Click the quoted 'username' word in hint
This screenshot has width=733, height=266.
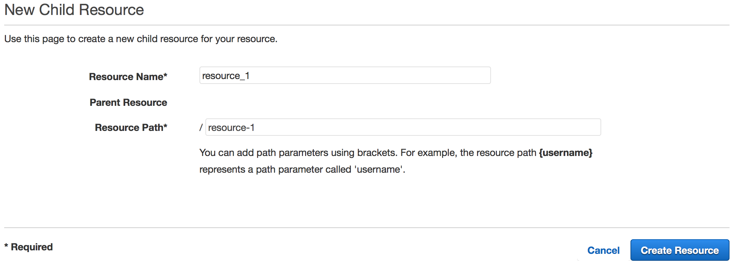click(379, 169)
